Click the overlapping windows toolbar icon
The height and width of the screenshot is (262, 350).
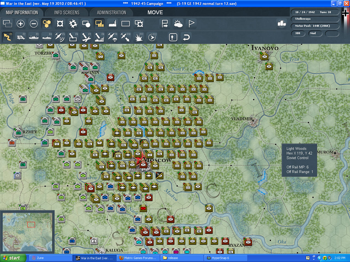pyautogui.click(x=7, y=24)
